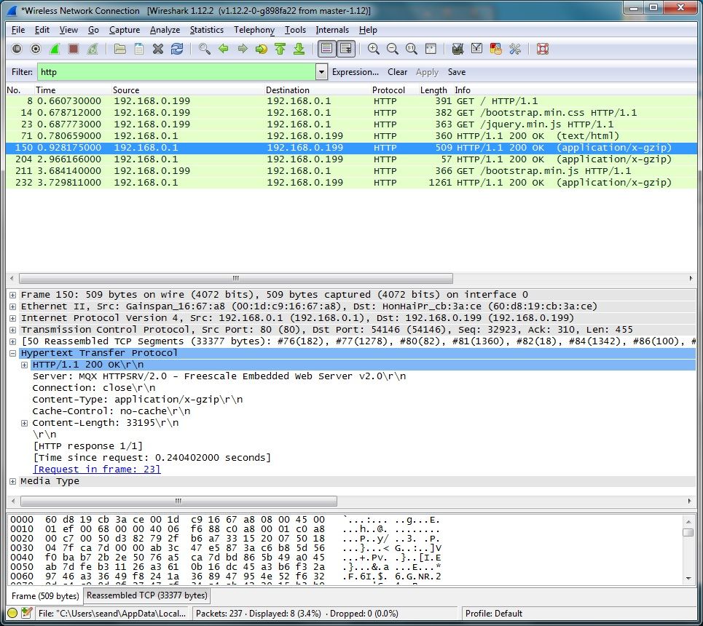The width and height of the screenshot is (703, 626).
Task: Follow the Request in frame: 23 link
Action: coord(96,469)
